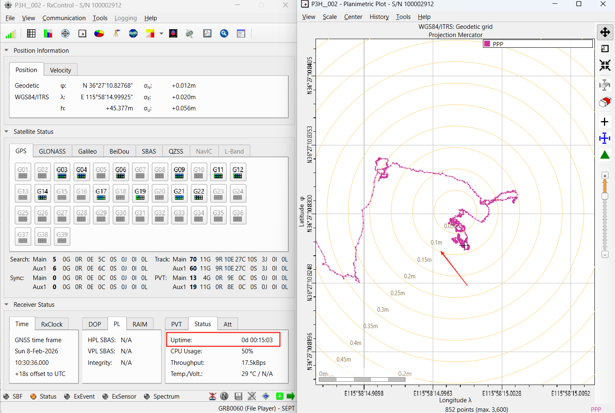The height and width of the screenshot is (413, 615).
Task: Click the green triangle tool in plot
Action: 605,155
